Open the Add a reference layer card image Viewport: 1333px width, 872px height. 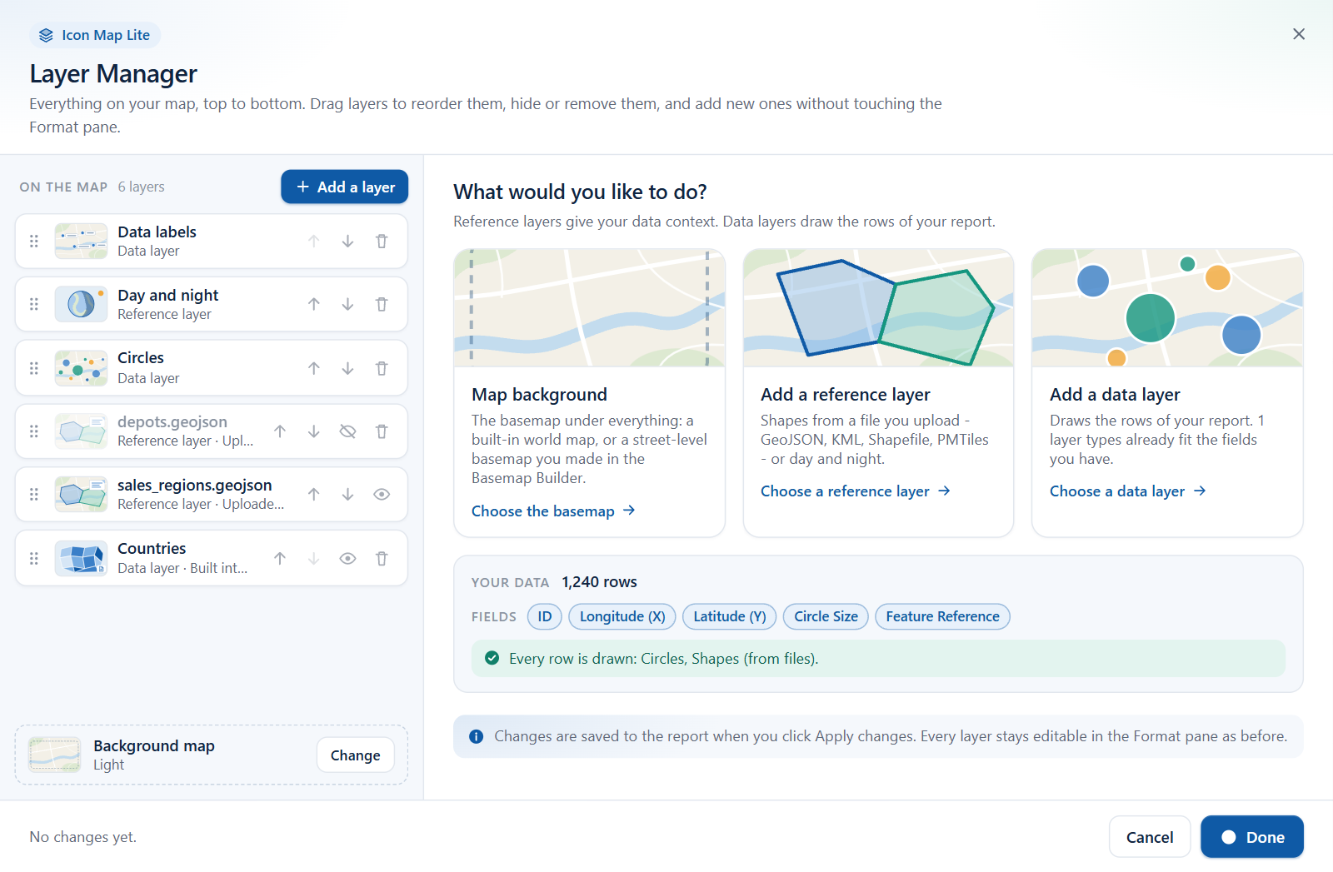tap(878, 308)
